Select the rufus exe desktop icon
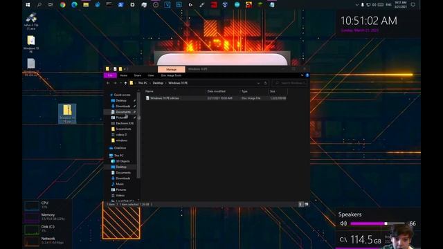 point(31,21)
